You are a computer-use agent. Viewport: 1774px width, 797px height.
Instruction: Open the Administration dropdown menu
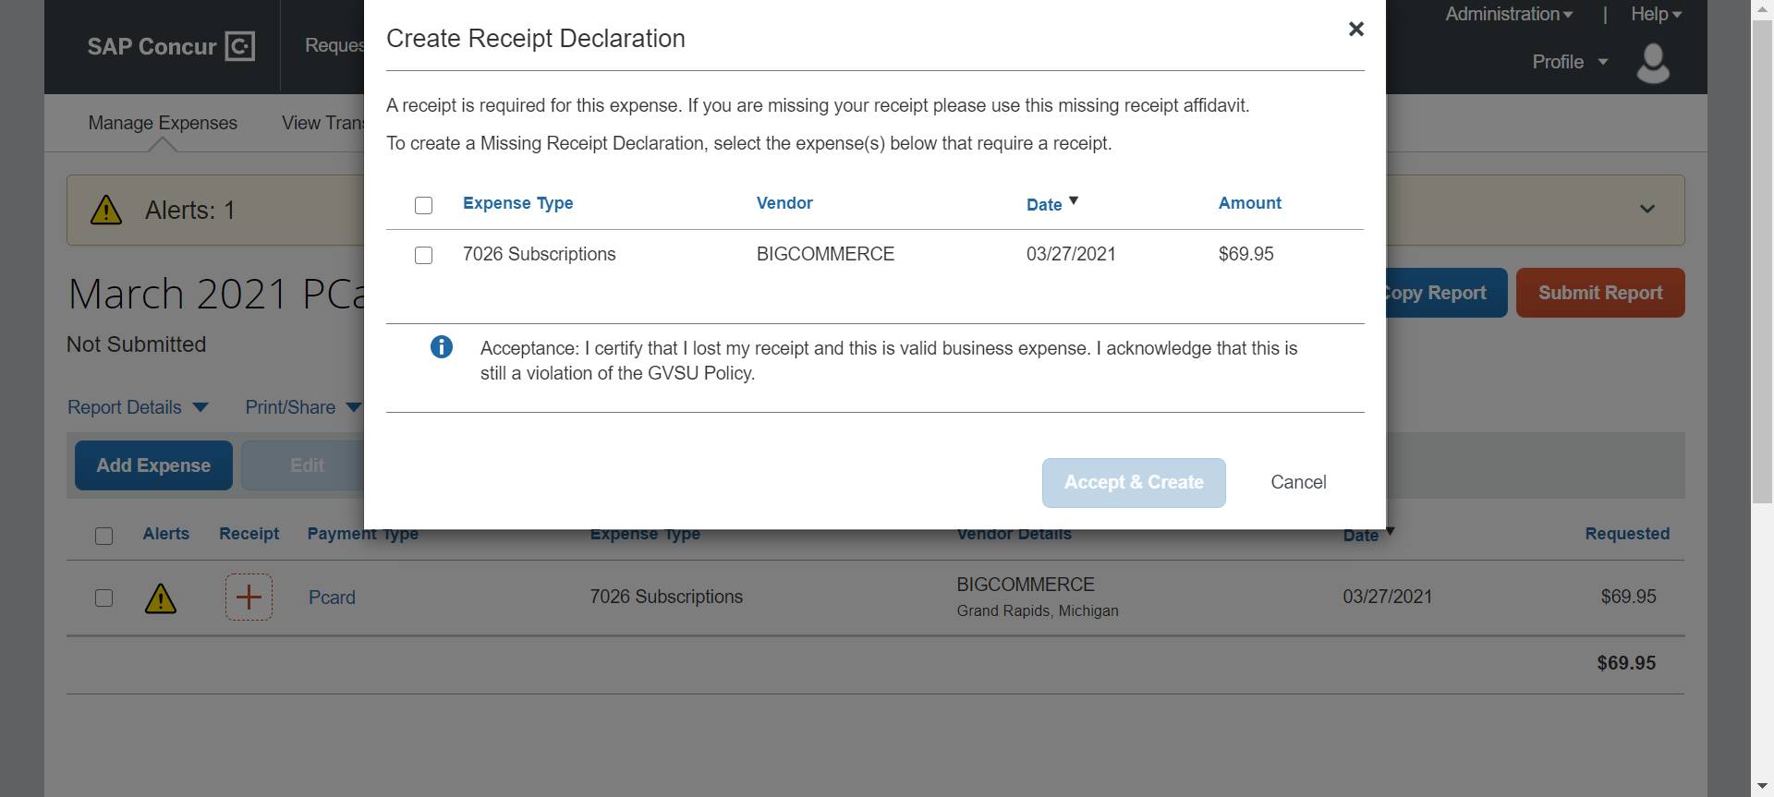1508,14
